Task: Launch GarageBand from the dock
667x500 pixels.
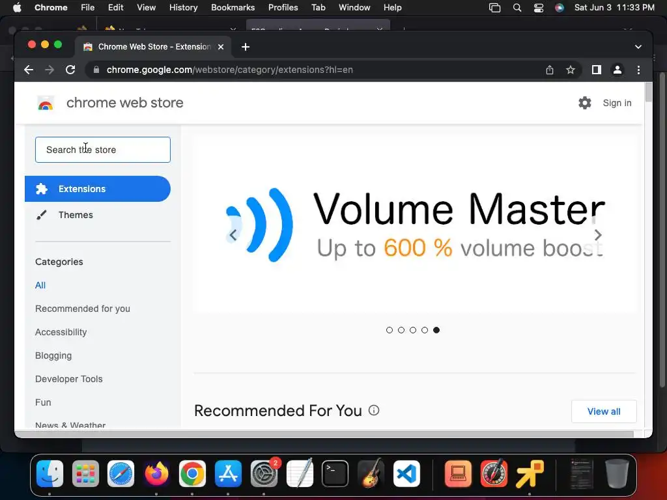Action: 371,474
